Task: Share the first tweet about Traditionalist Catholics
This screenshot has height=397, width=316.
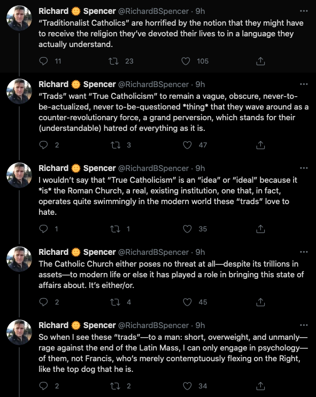Action: [260, 61]
